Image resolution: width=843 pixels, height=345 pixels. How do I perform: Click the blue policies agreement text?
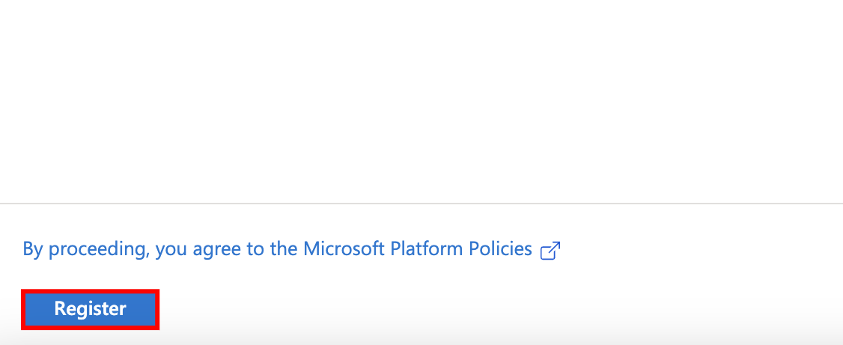point(277,249)
